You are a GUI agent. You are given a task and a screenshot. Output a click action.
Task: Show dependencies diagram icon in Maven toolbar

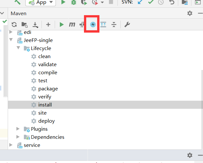[x=103, y=25]
